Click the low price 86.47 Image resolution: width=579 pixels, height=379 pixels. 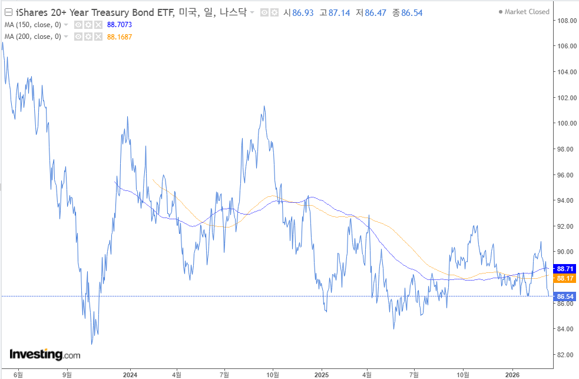[x=376, y=13]
